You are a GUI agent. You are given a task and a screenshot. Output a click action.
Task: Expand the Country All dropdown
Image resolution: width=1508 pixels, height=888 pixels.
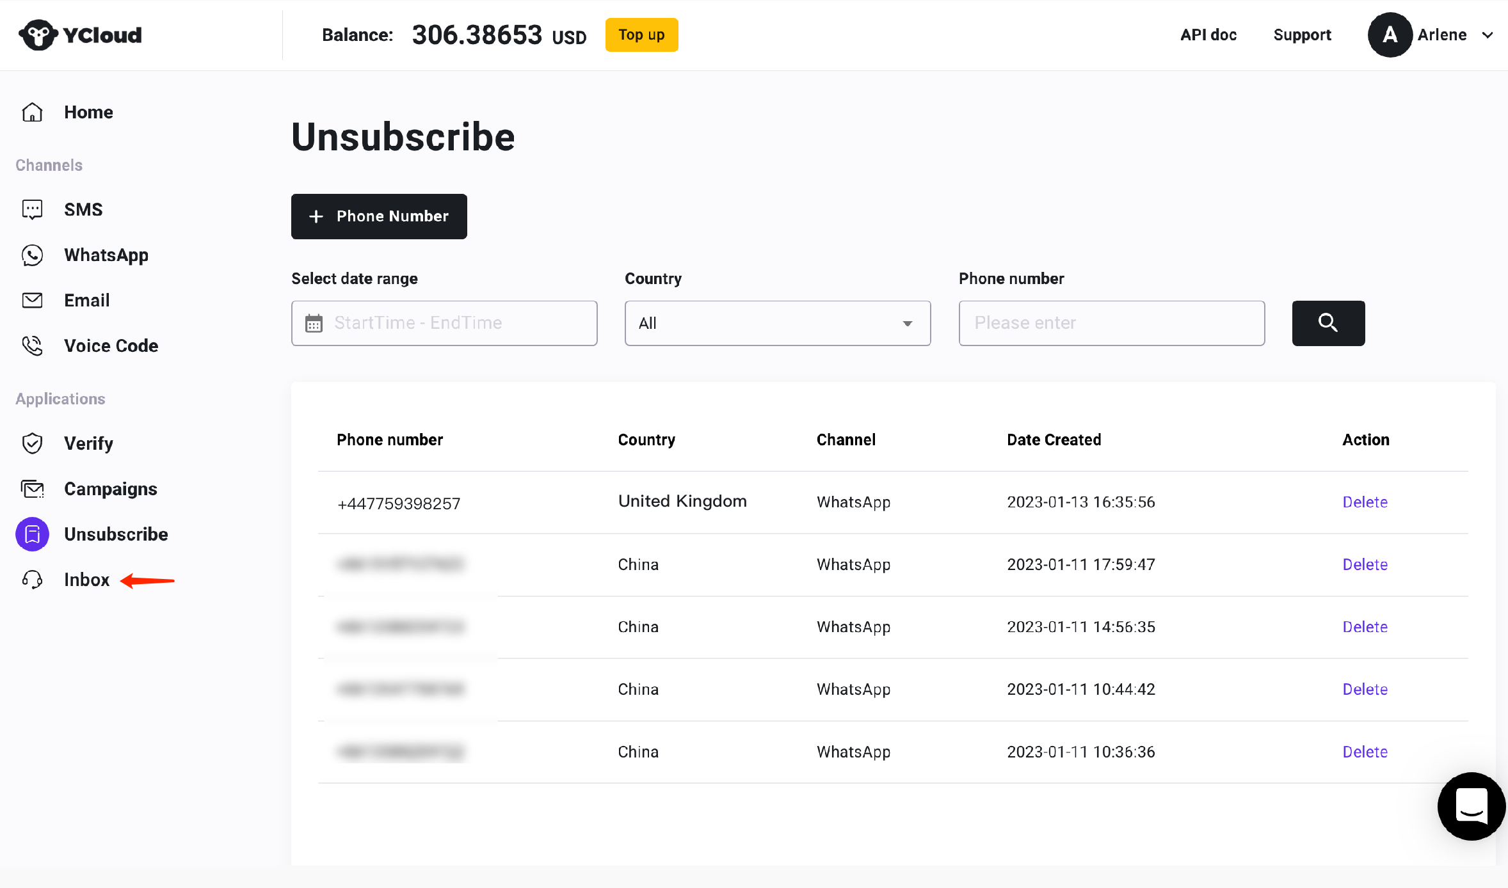777,323
